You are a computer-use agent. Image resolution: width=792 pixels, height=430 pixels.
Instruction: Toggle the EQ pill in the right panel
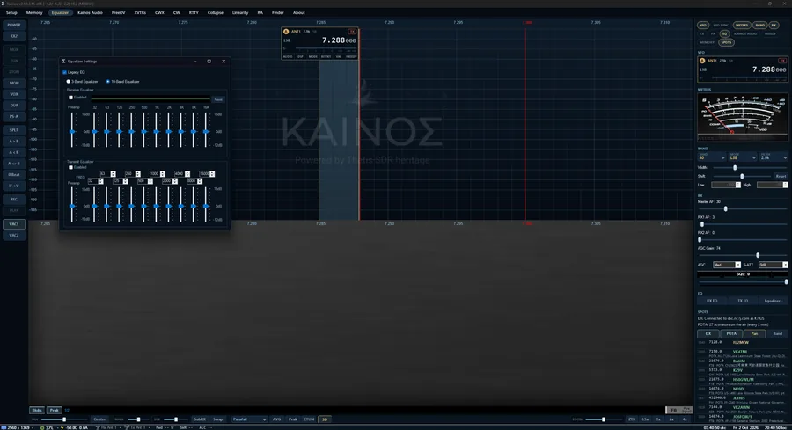pos(724,33)
